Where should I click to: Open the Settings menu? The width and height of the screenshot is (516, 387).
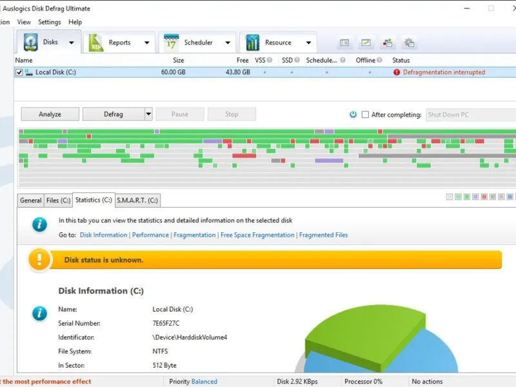[x=50, y=22]
